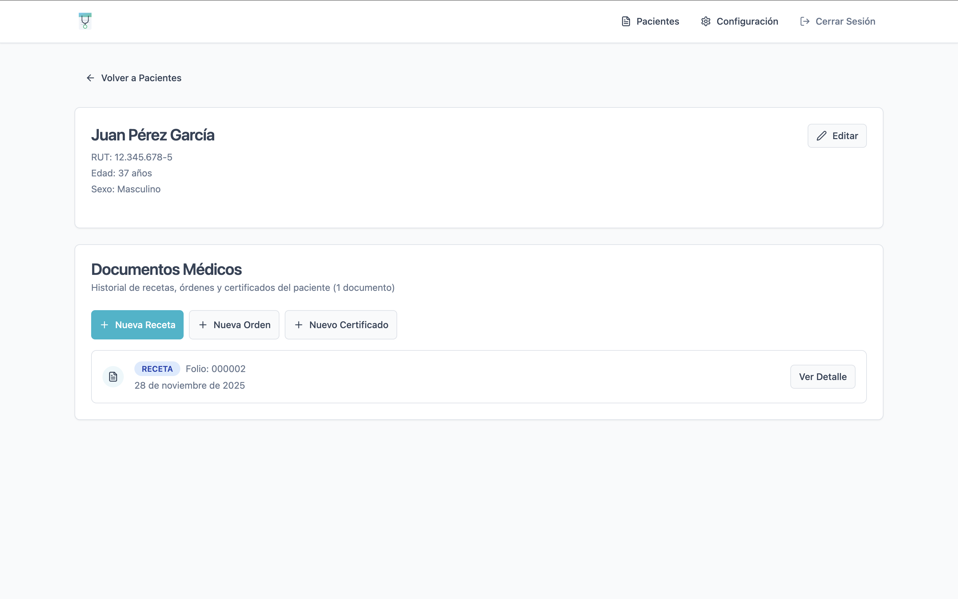Screen dimensions: 958x599
Task: Click the back arrow icon
Action: click(90, 78)
